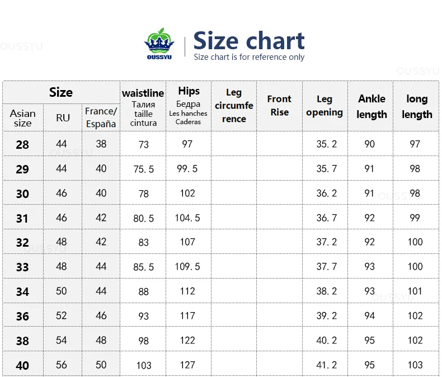Click Asian size 32 row label
Screen dimensions: 442x377
point(22,242)
